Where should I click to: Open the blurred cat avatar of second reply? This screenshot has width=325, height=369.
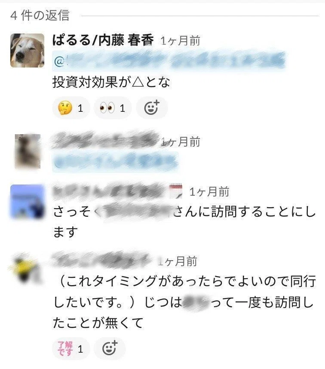click(28, 151)
